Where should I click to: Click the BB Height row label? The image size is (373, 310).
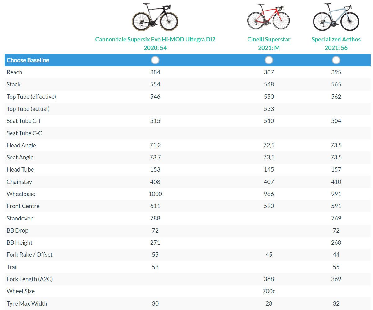(x=20, y=242)
